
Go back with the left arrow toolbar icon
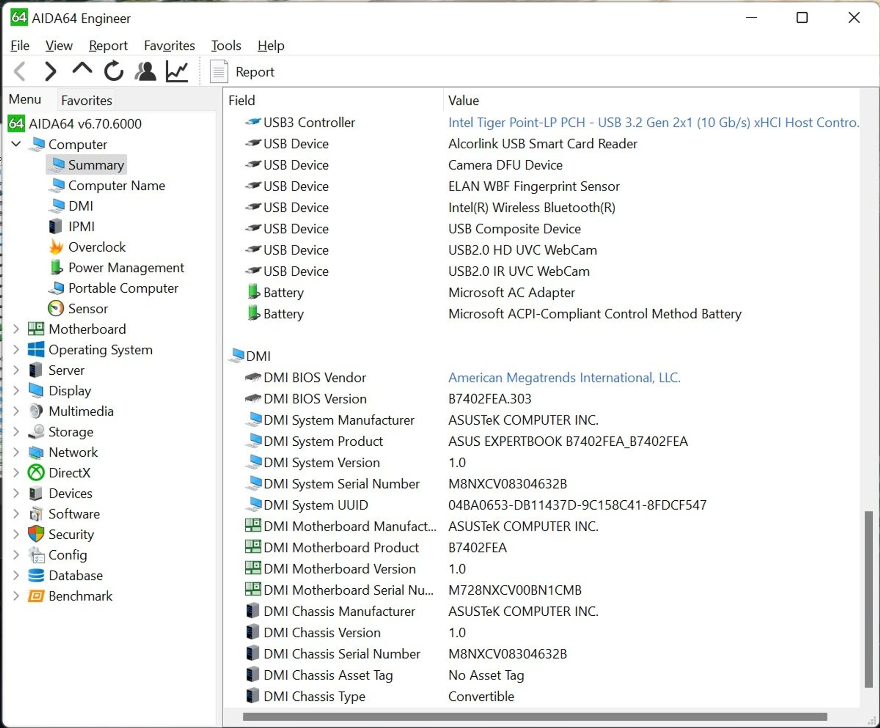click(20, 71)
